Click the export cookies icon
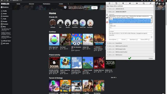 coord(137,3)
